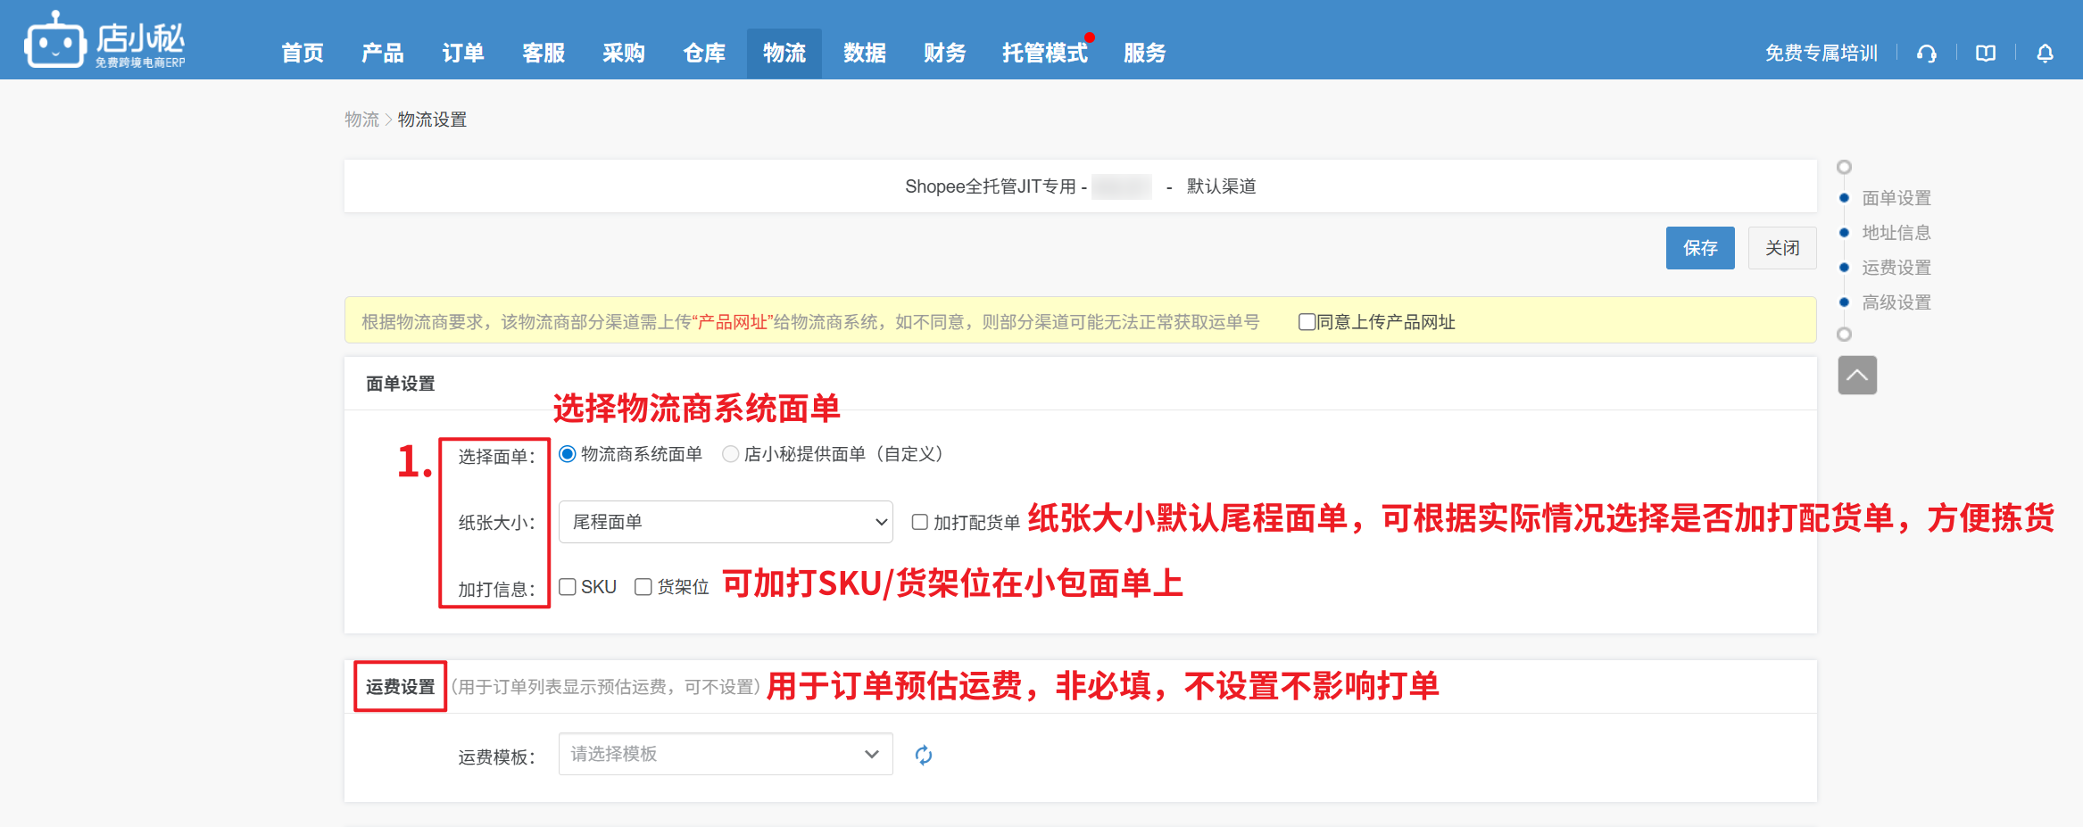
Task: Open the 订单 menu
Action: point(463,54)
